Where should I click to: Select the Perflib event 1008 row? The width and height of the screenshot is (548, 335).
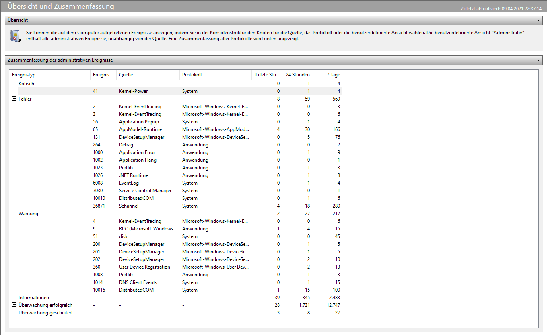(180, 275)
